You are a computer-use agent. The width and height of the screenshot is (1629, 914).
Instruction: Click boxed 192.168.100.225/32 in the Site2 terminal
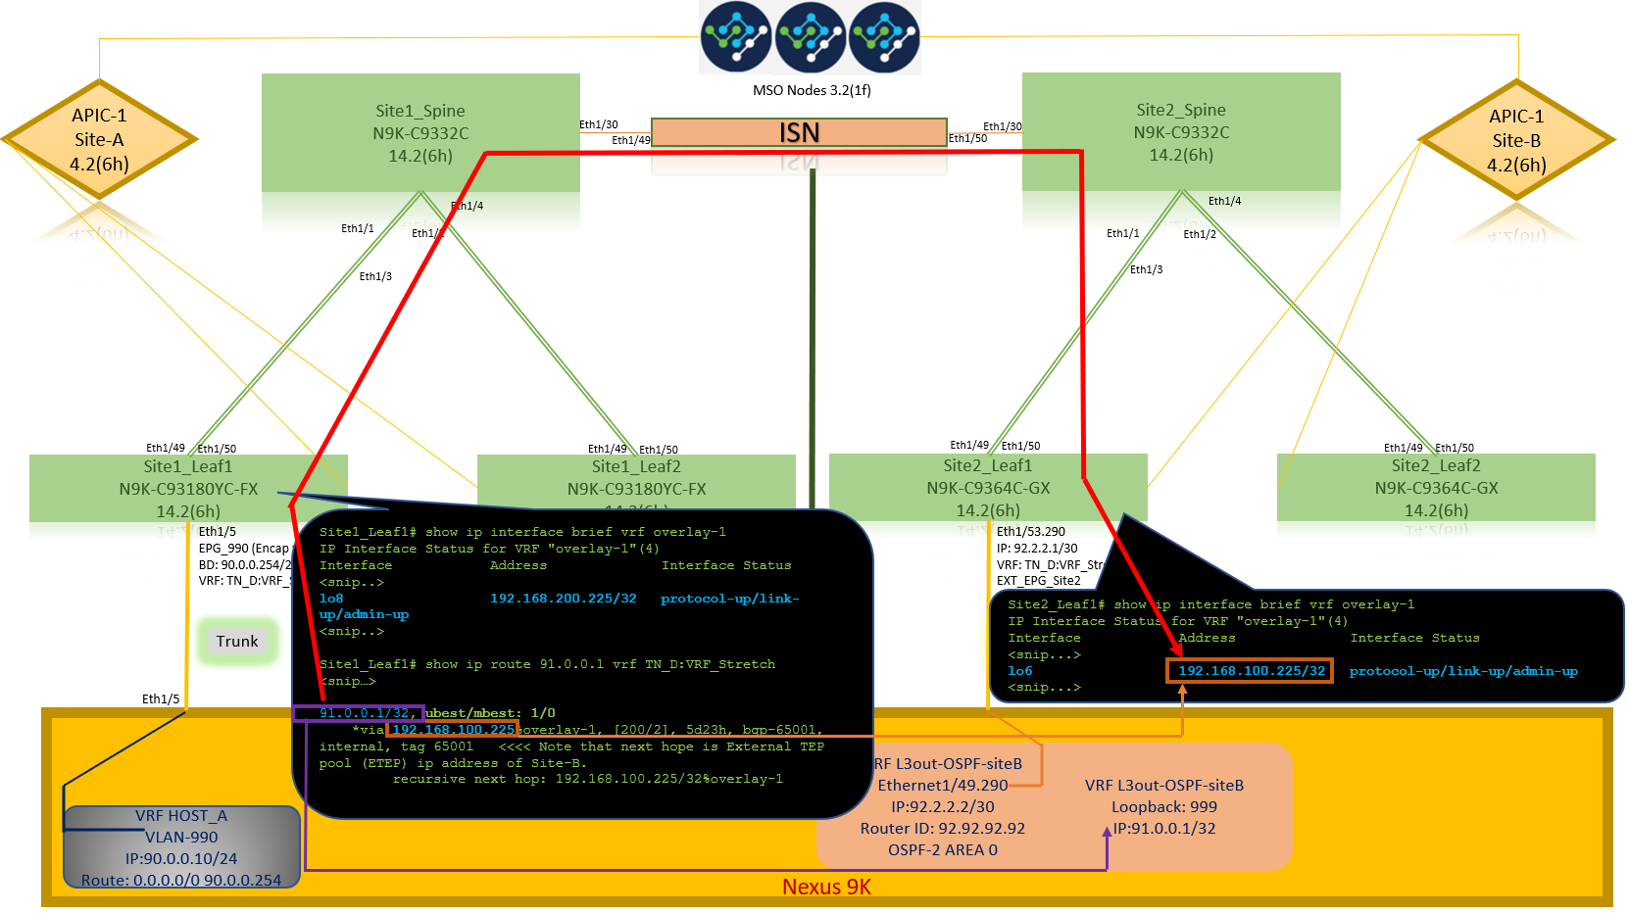pyautogui.click(x=1250, y=671)
